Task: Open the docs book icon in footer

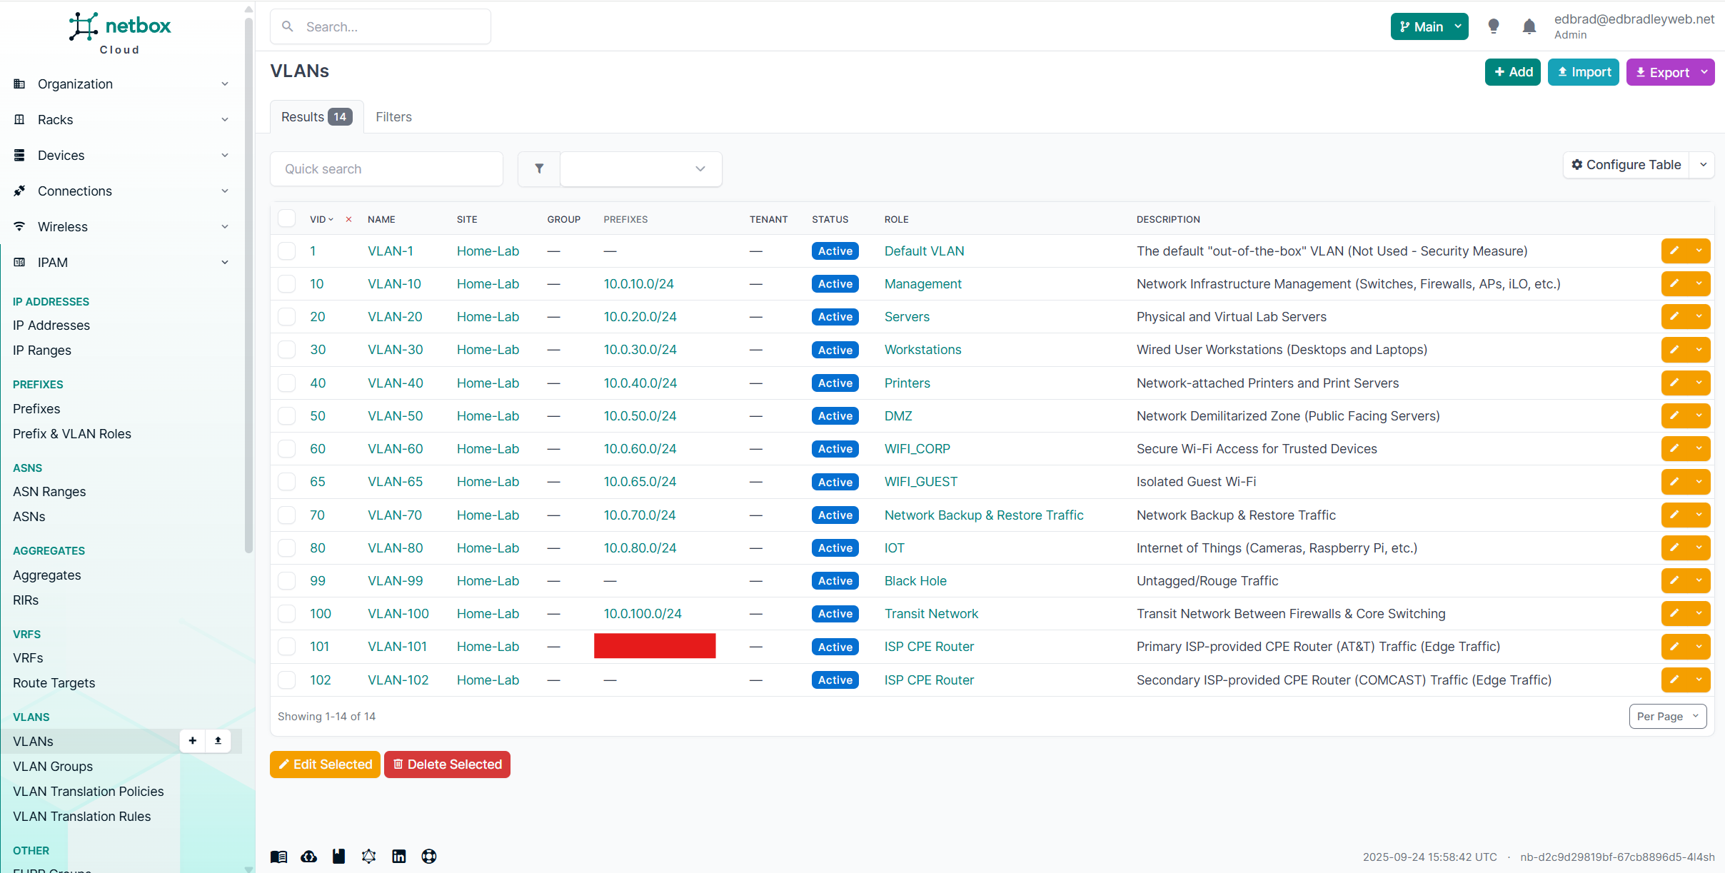Action: [278, 857]
